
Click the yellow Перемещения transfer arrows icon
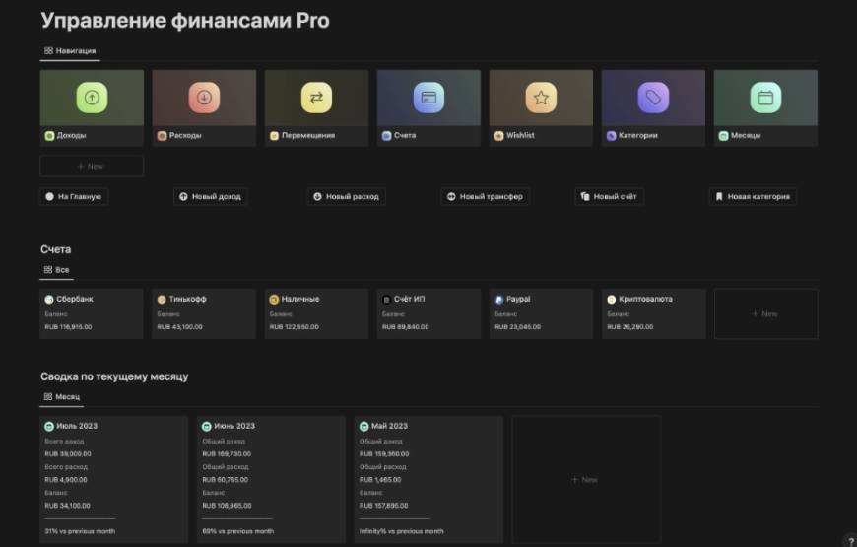tap(316, 98)
